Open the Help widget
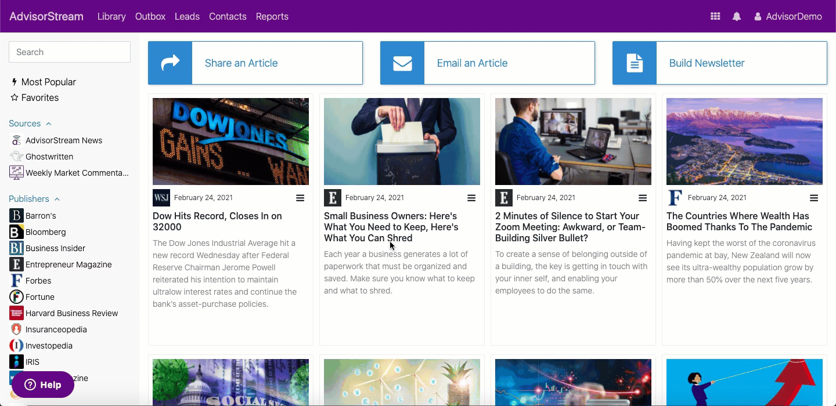This screenshot has height=406, width=836. [43, 385]
